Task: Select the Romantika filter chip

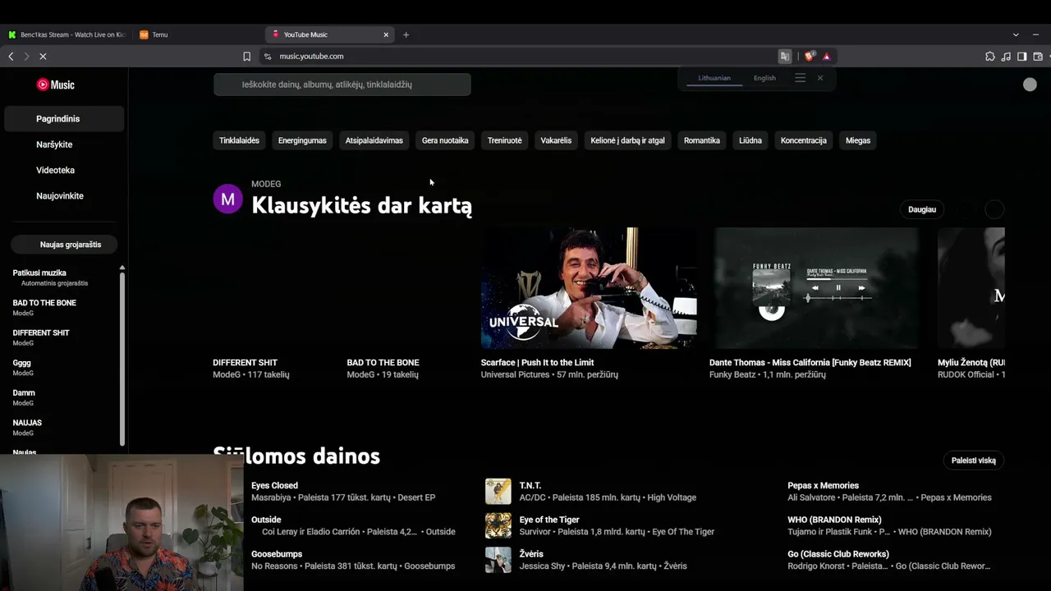Action: (702, 140)
